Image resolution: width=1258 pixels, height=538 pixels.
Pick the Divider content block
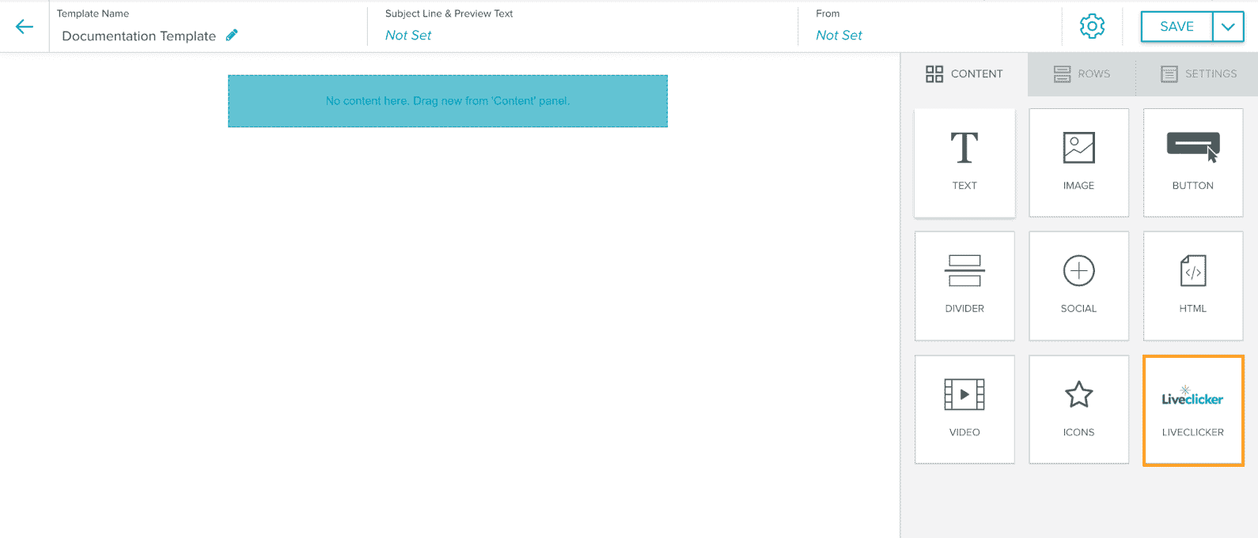point(964,286)
